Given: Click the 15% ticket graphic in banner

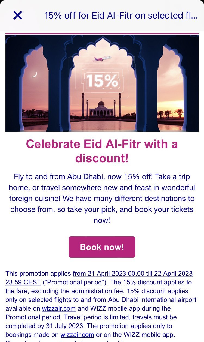Looking at the screenshot, I should tap(102, 80).
